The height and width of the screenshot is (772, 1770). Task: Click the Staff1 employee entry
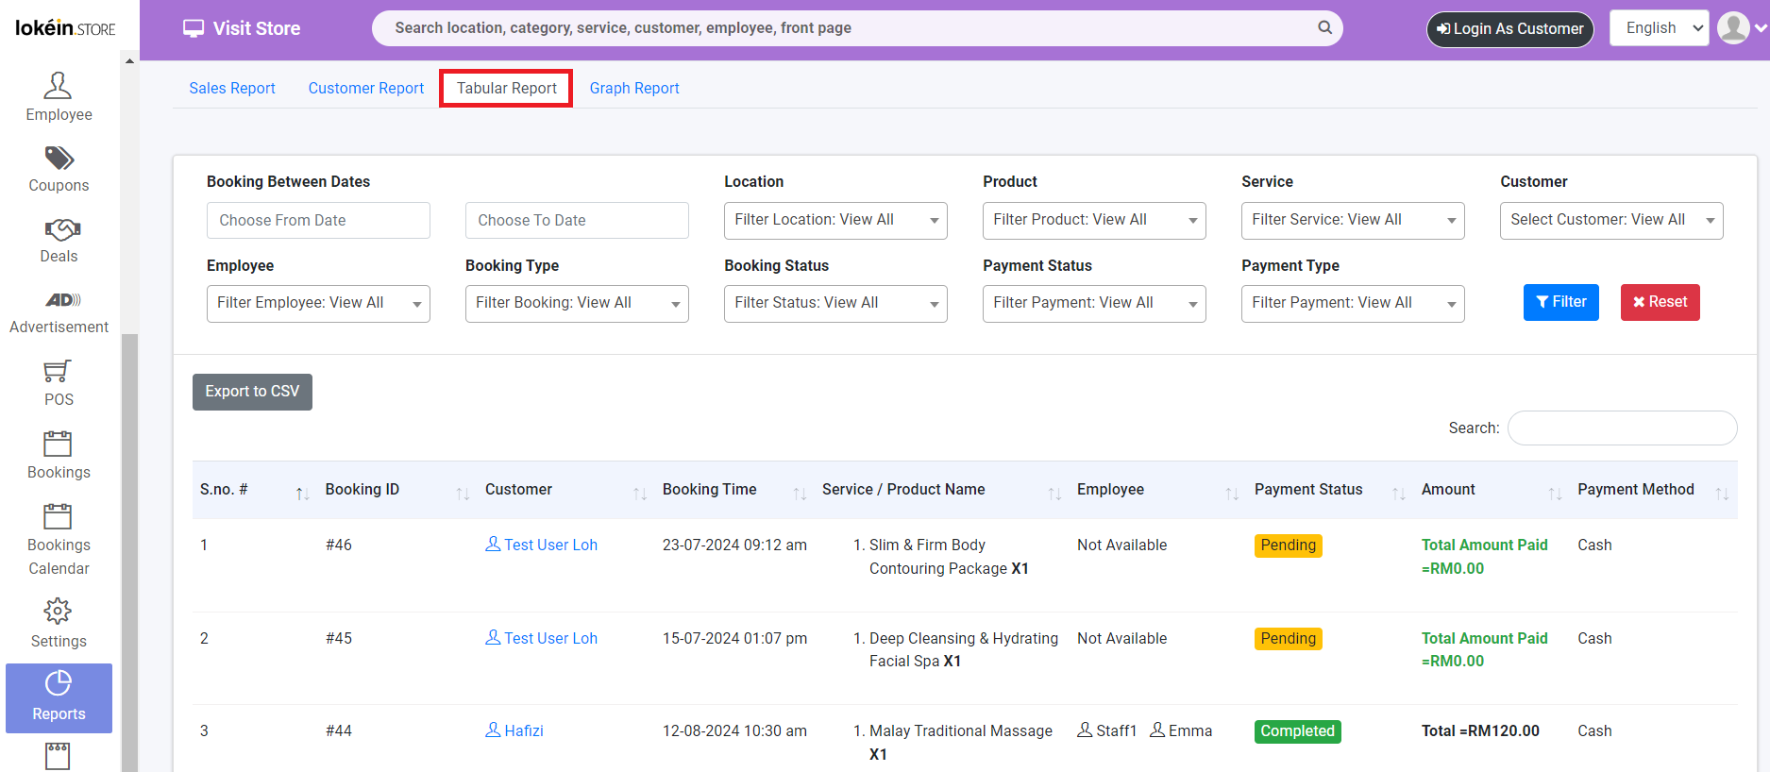1106,730
